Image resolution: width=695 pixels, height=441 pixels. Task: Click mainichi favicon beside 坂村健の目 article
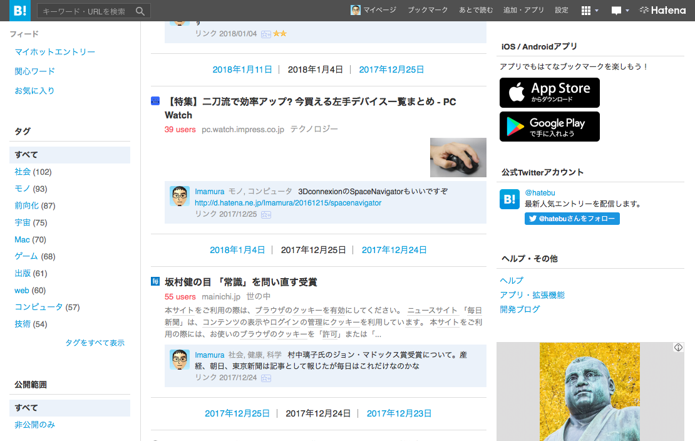(155, 281)
